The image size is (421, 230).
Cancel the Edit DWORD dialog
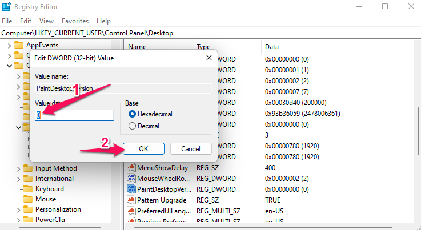(191, 149)
